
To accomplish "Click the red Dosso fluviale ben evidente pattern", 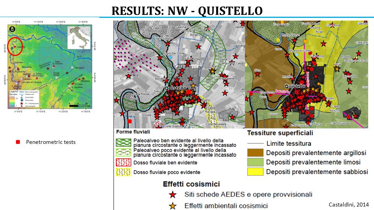I will tap(123, 163).
